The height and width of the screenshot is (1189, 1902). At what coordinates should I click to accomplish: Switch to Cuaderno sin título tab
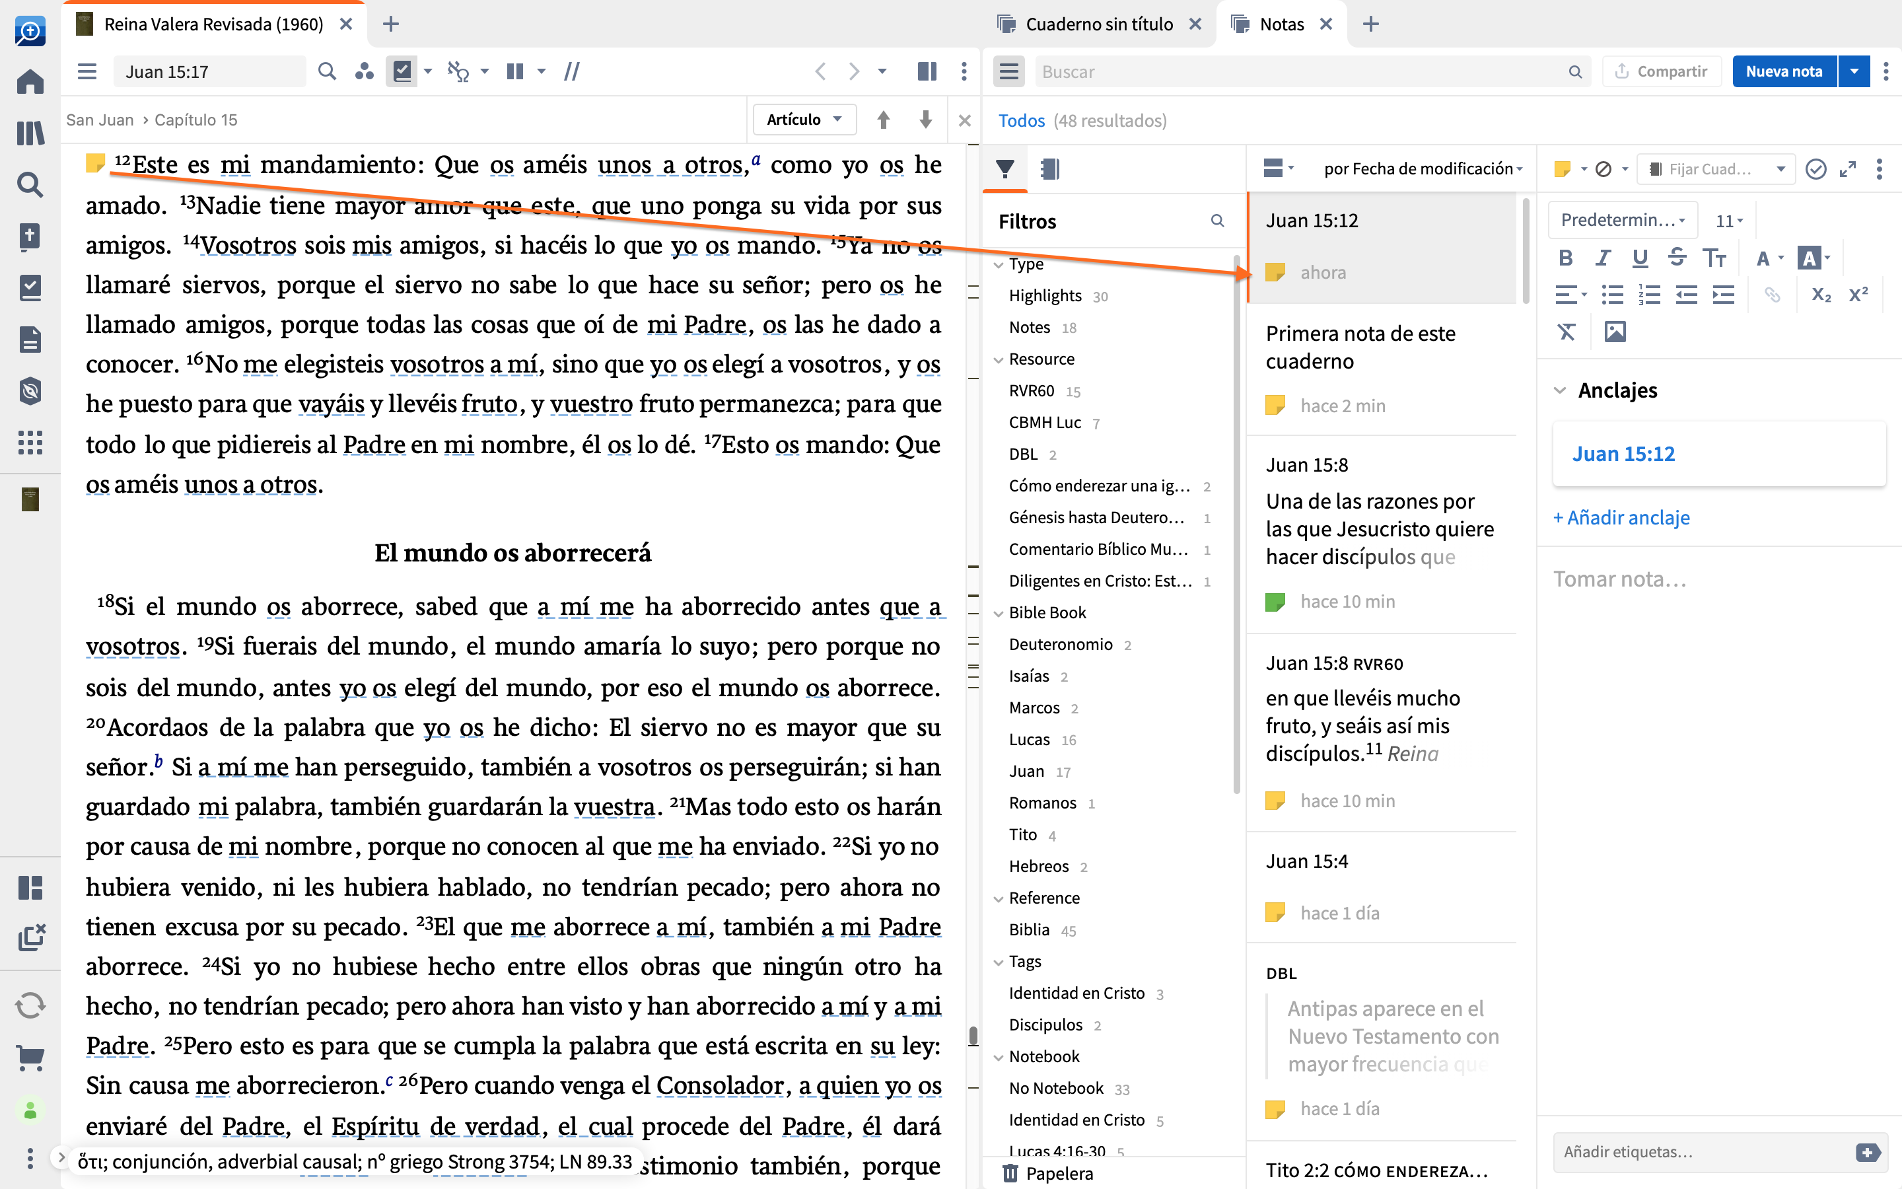pyautogui.click(x=1099, y=24)
